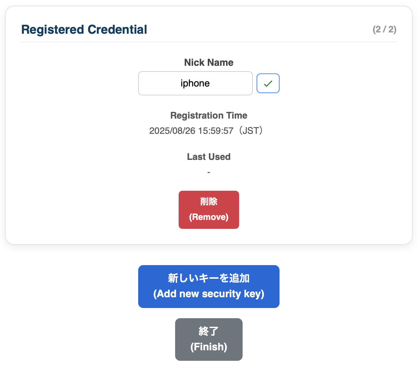Click the Registration Time label
The height and width of the screenshot is (370, 419).
[x=209, y=115]
